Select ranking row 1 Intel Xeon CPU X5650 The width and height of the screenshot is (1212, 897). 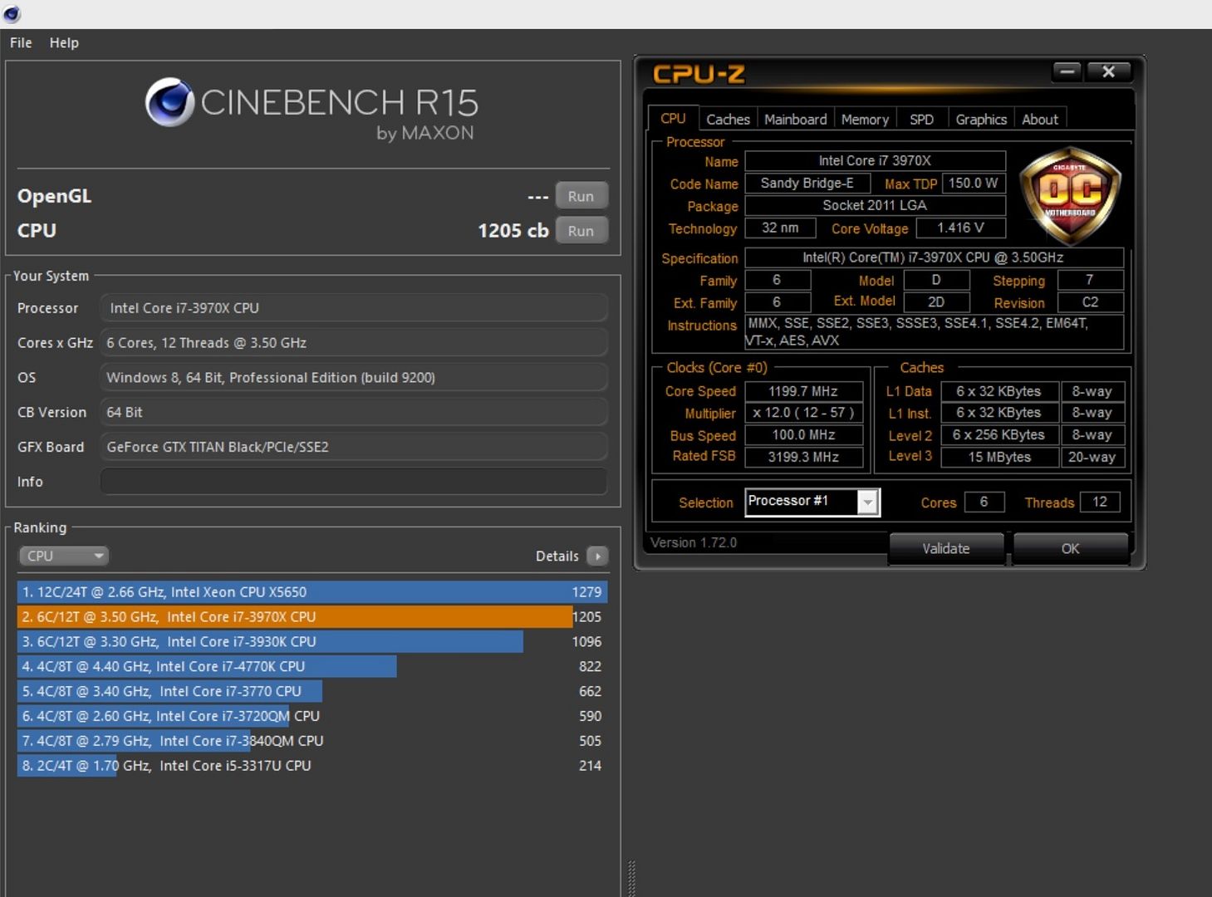coord(312,592)
